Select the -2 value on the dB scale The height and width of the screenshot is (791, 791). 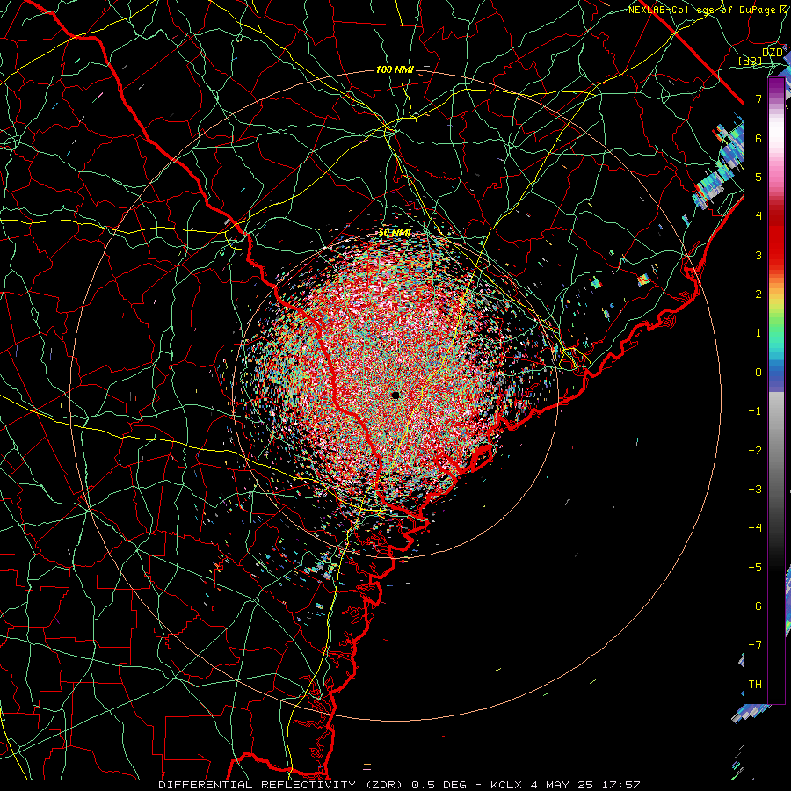click(755, 451)
